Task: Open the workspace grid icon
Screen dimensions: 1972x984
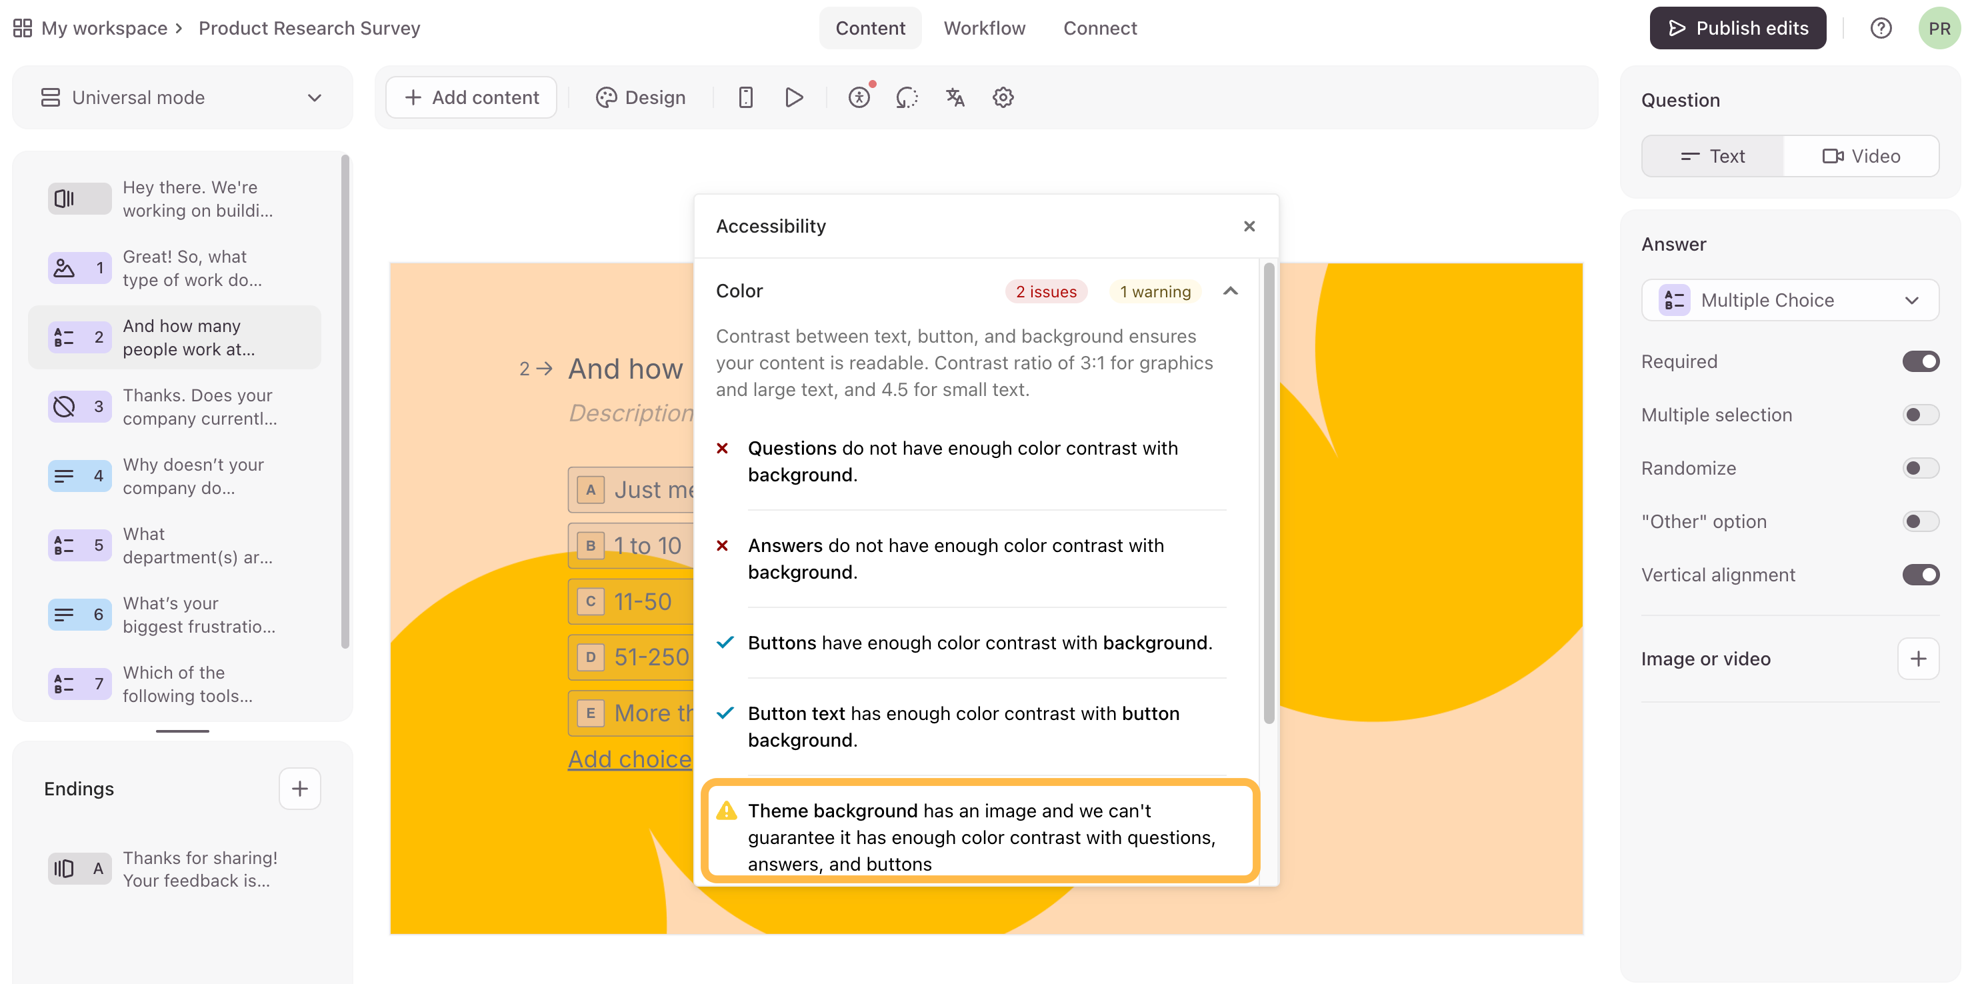Action: 22,28
